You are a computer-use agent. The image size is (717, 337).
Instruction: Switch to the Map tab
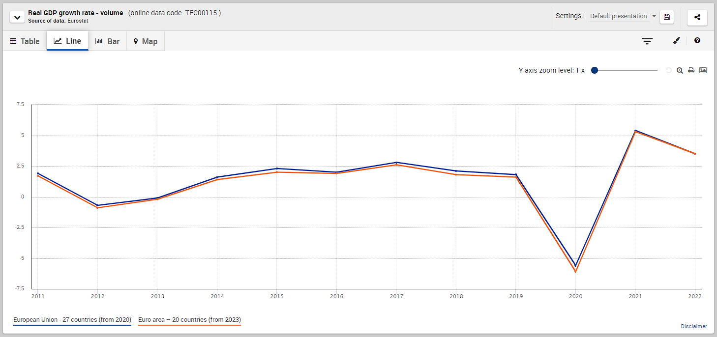[145, 41]
